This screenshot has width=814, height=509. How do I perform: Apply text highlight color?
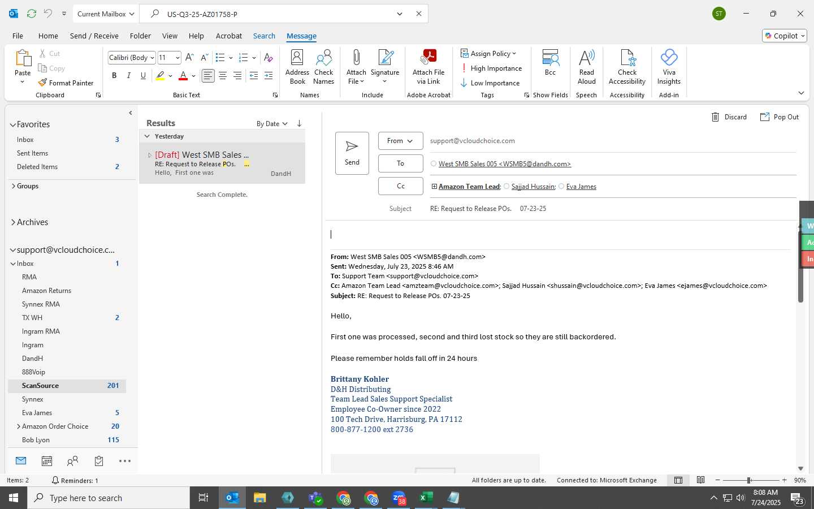pos(161,75)
